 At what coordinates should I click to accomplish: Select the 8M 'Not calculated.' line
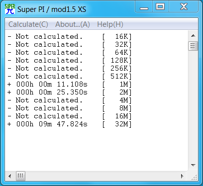[70, 108]
